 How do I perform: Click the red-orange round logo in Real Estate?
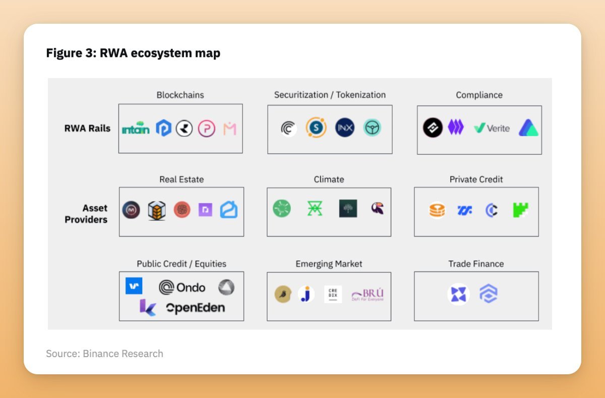(182, 209)
